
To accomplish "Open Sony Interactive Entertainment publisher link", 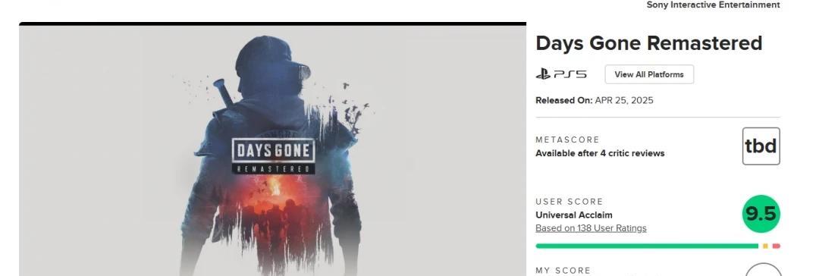I will (x=713, y=5).
